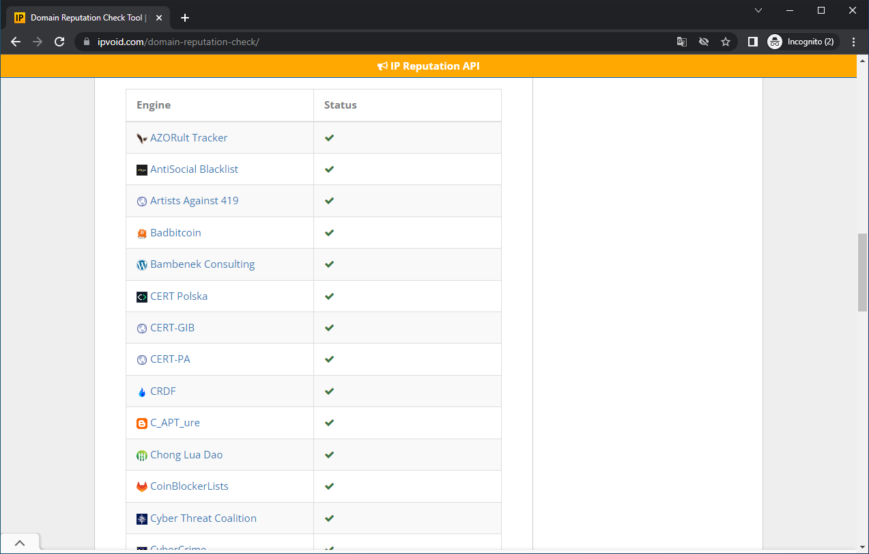Click the third-party cookie blocking eye icon
The width and height of the screenshot is (869, 554).
[704, 42]
